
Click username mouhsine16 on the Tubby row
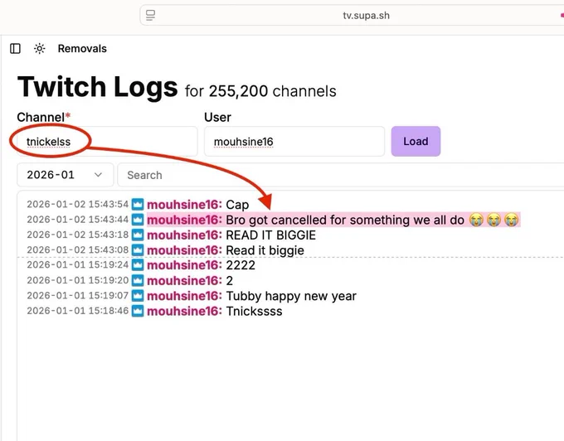coord(184,296)
